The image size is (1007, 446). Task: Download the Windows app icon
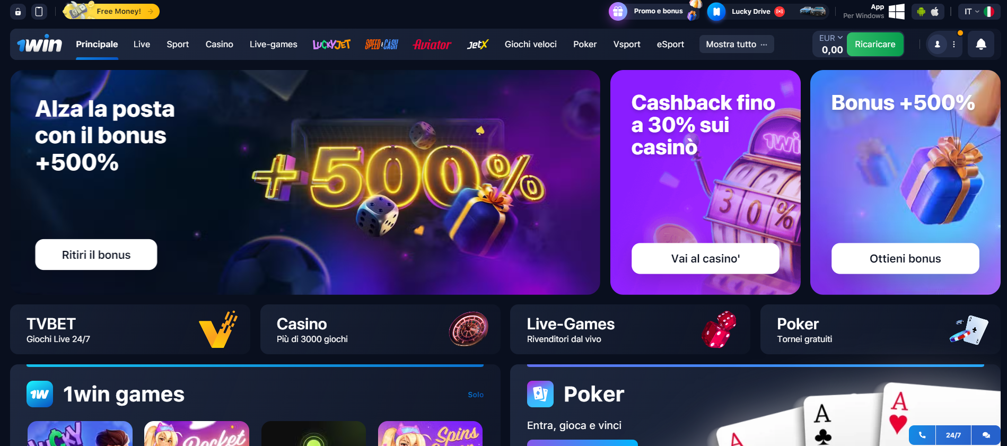coord(896,11)
